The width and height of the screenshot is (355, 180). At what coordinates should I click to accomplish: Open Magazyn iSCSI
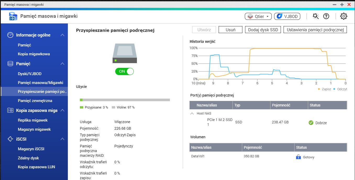[x=31, y=149]
